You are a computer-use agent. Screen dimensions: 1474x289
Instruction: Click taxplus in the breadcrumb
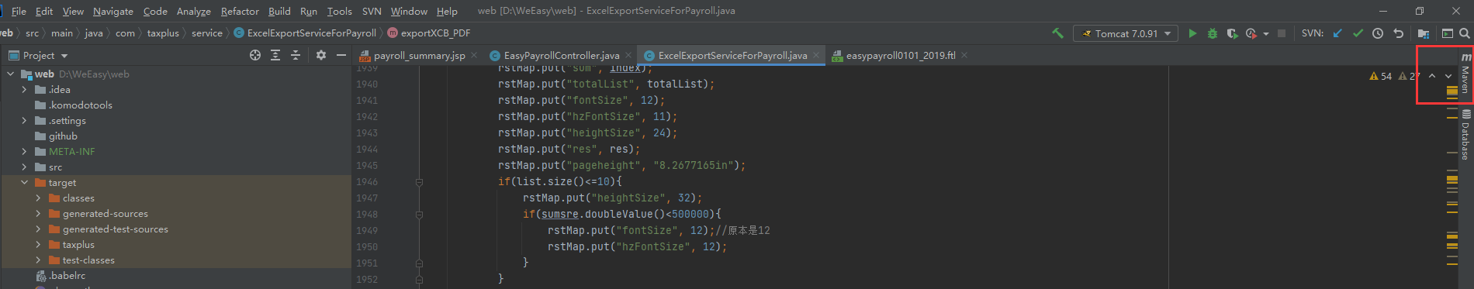[x=163, y=33]
